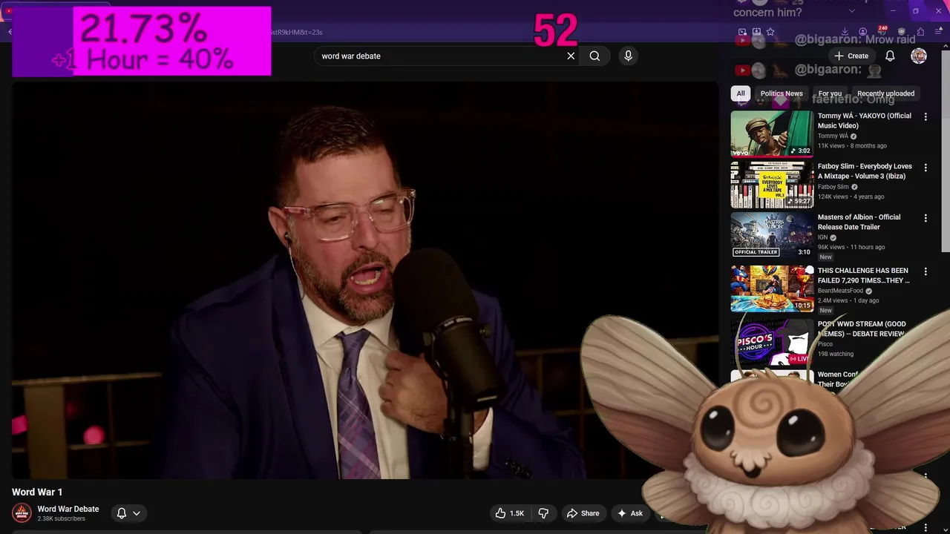Click the Share button

click(583, 513)
